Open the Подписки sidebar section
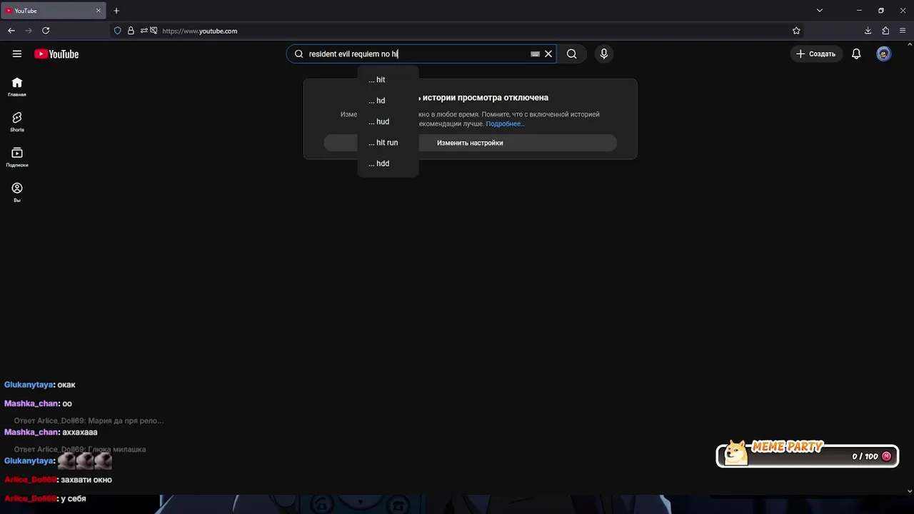 point(17,157)
